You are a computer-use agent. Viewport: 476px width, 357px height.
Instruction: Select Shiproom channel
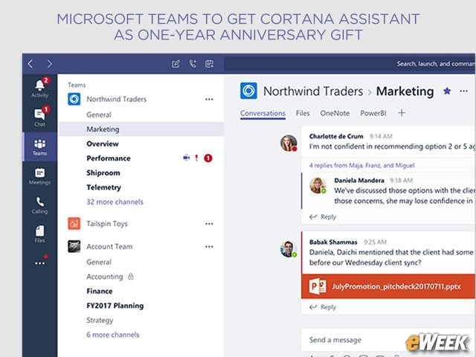[103, 173]
